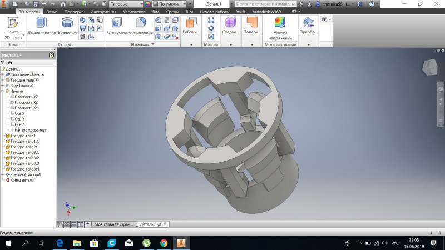445x250 pixels.
Task: Choose the Отверстие (Hole) tool
Action: click(x=117, y=26)
